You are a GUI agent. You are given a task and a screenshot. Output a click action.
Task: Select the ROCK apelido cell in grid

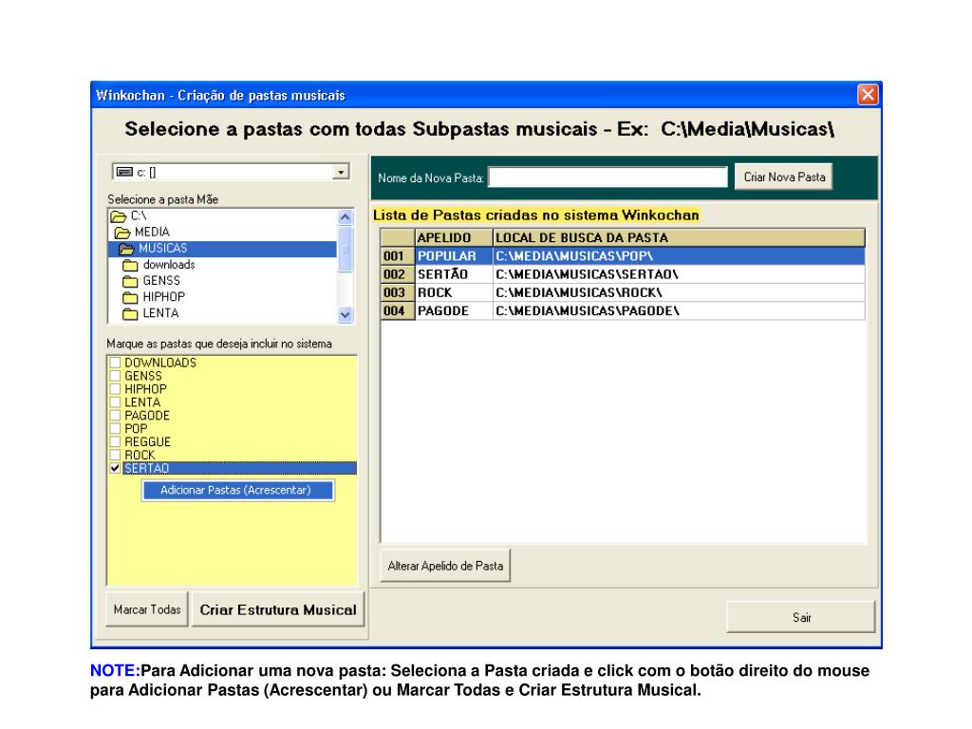(454, 292)
